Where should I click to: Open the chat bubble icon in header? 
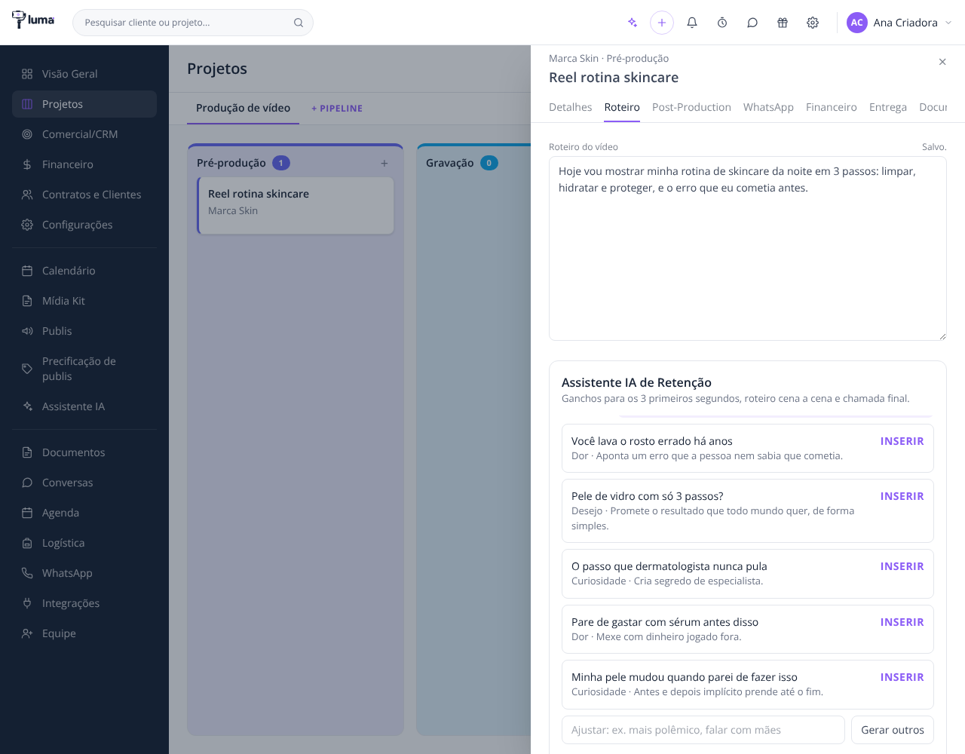coord(752,23)
